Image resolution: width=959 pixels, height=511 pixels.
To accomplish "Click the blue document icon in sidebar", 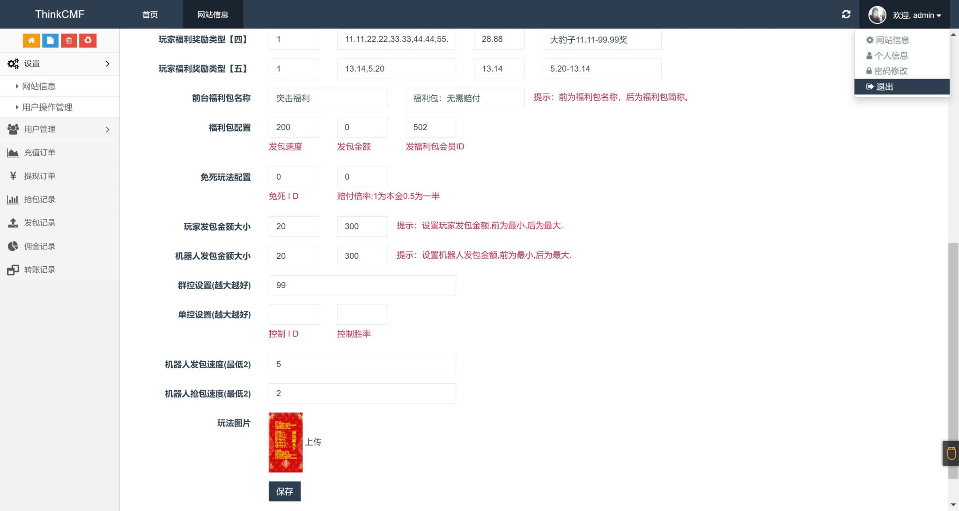I will (50, 40).
